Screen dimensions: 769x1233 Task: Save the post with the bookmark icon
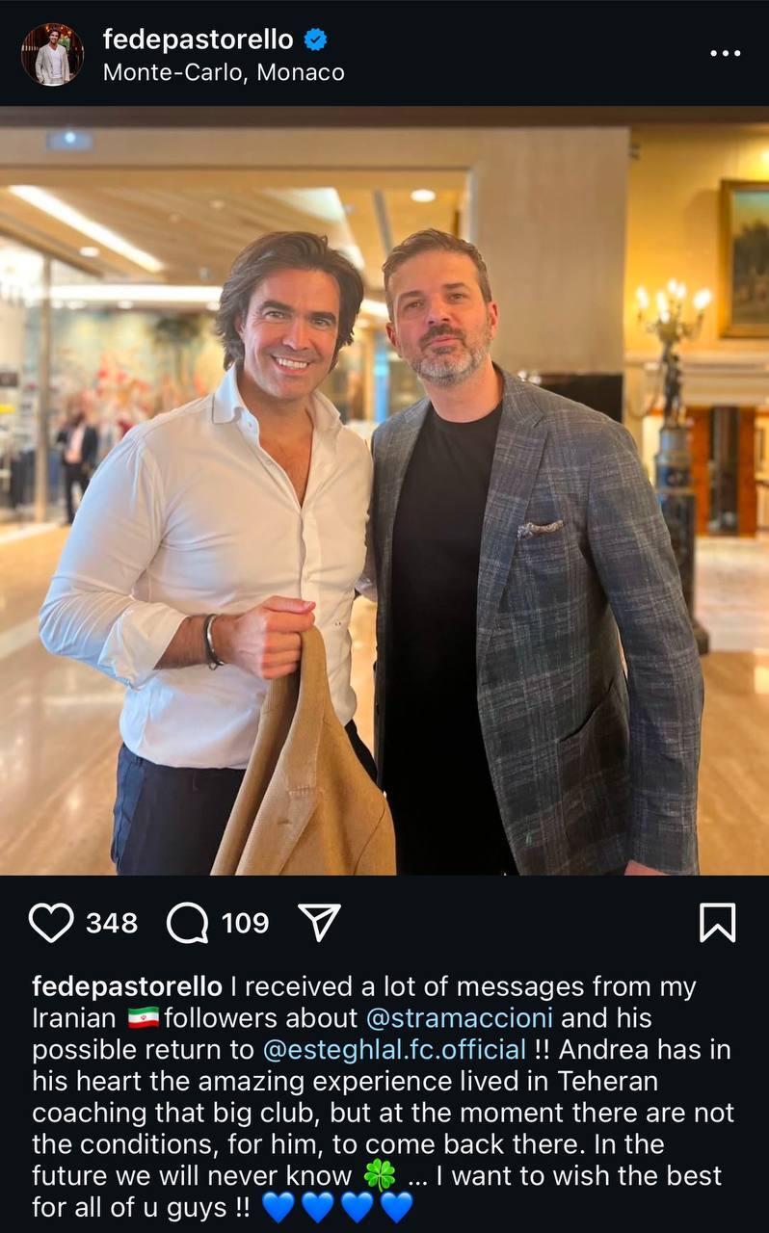click(717, 922)
